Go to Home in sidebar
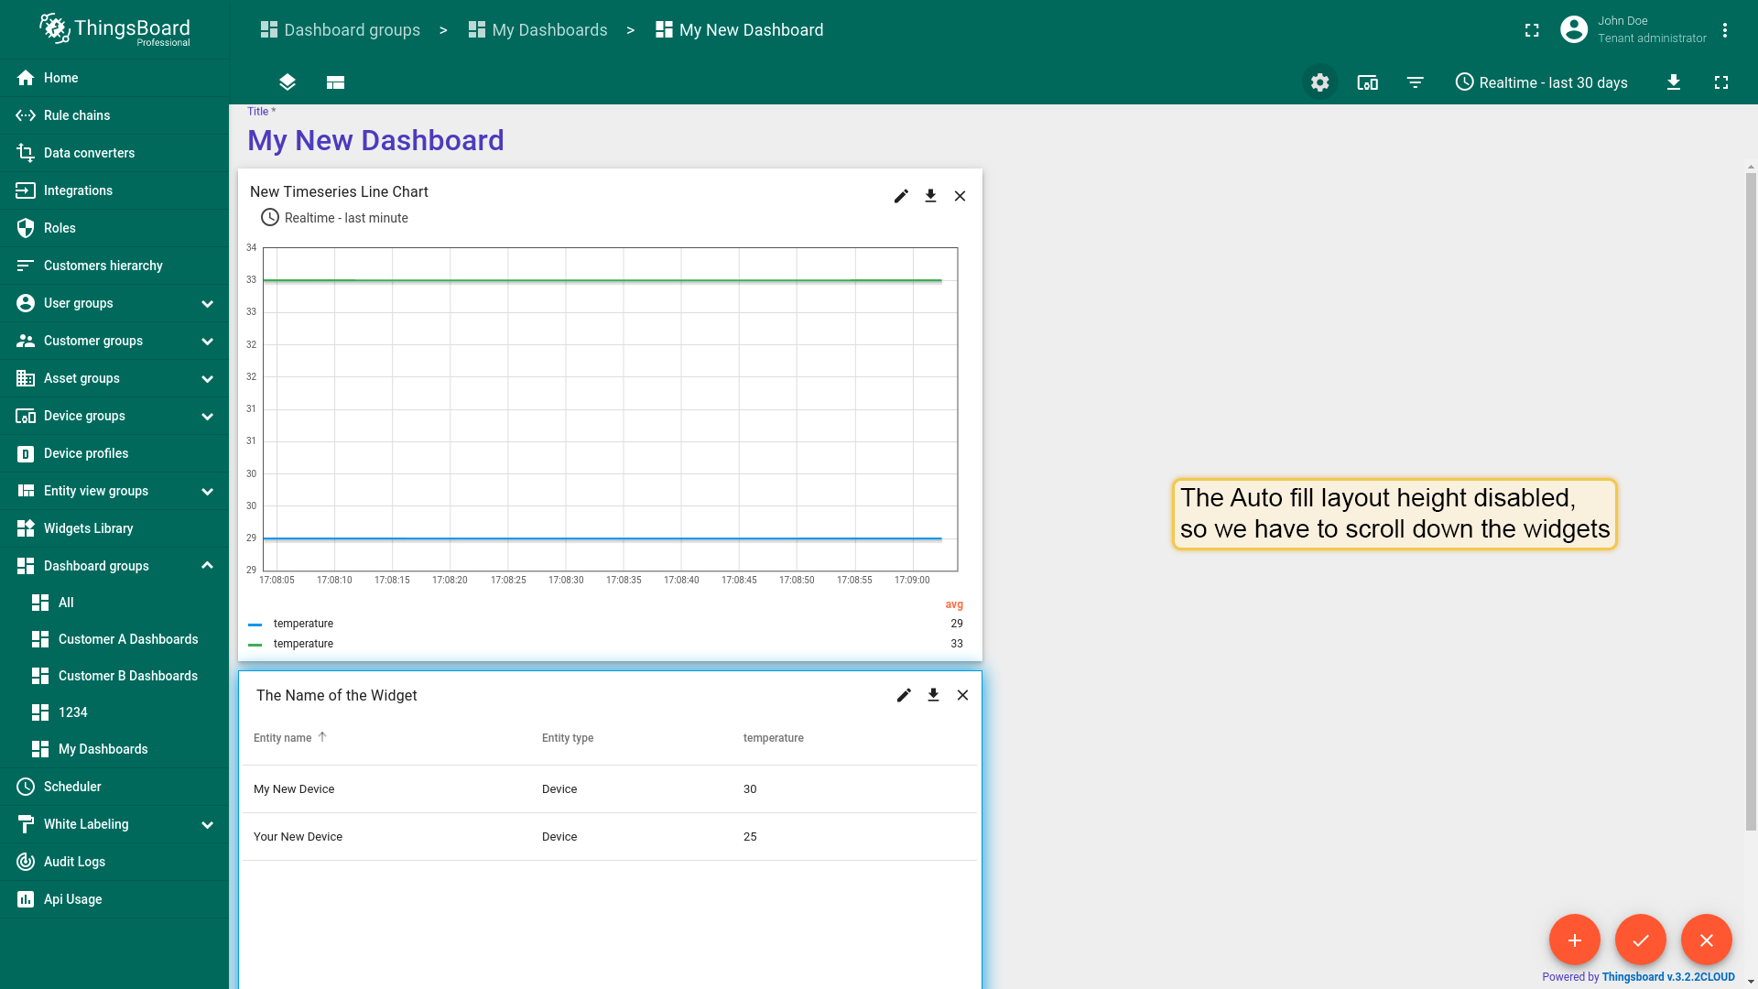 tap(114, 78)
